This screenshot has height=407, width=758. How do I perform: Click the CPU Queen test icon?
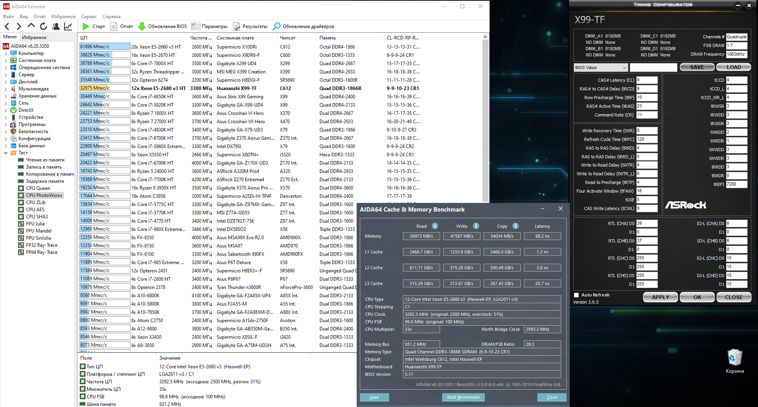coord(21,188)
